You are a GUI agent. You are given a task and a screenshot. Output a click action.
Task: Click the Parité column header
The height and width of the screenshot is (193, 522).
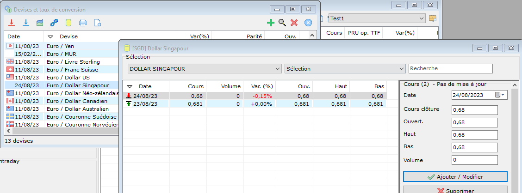[255, 36]
